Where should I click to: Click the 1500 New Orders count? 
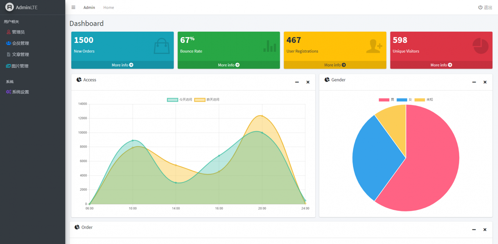click(84, 40)
